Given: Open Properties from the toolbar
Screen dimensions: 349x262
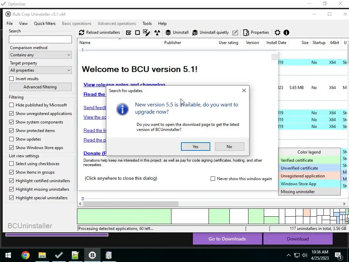Looking at the screenshot, I should (256, 32).
